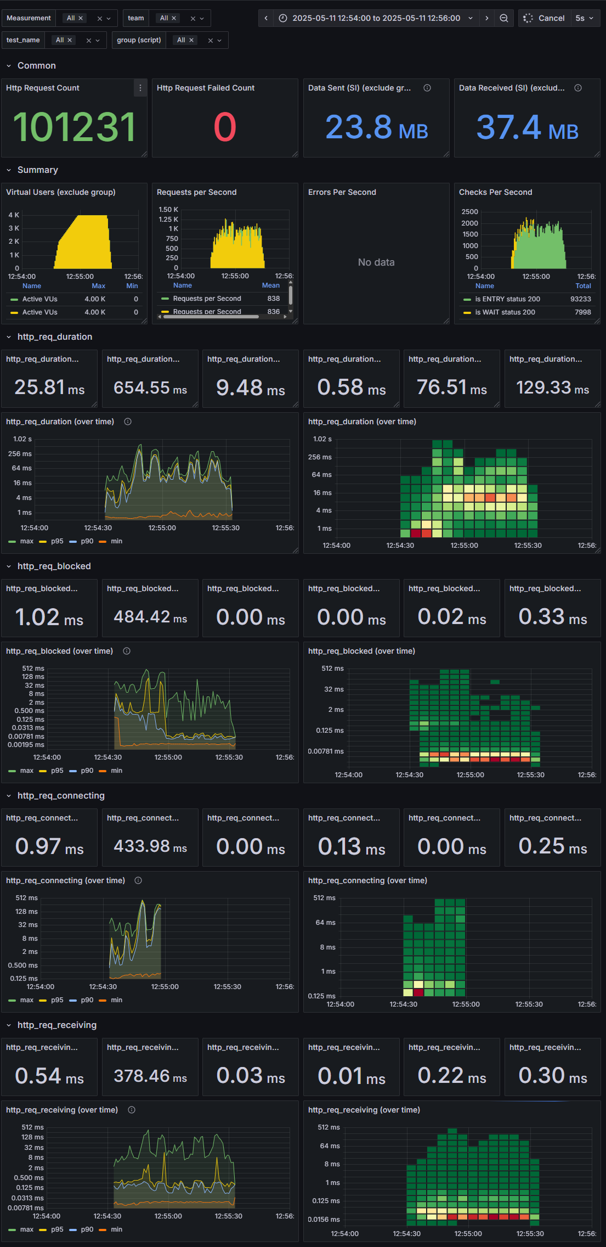Viewport: 606px width, 1247px height.
Task: Go to previous time range arrow
Action: [x=266, y=18]
